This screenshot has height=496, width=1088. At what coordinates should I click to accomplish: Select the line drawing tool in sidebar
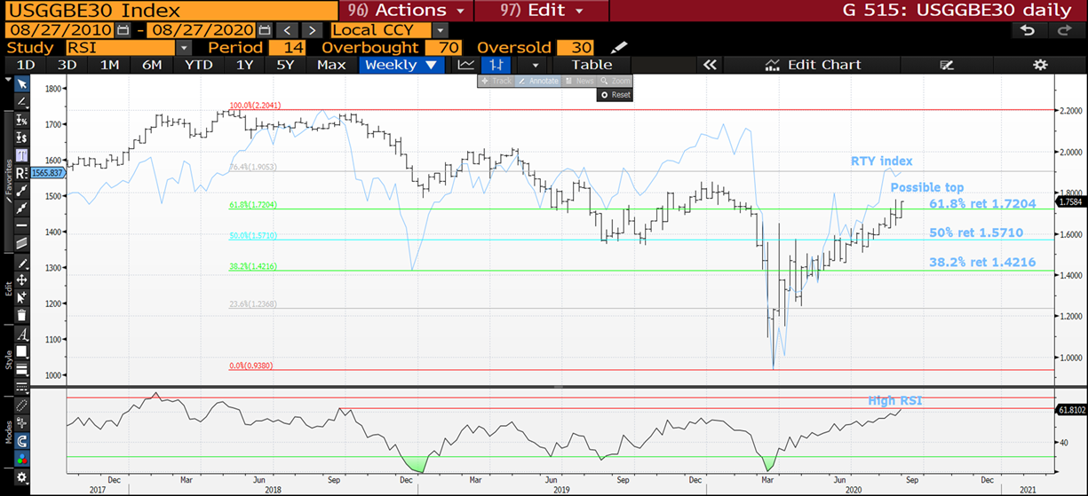click(22, 101)
